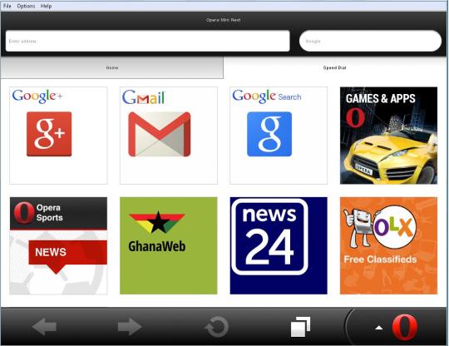449x346 pixels.
Task: Open the red Opera menu button
Action: pos(404,328)
